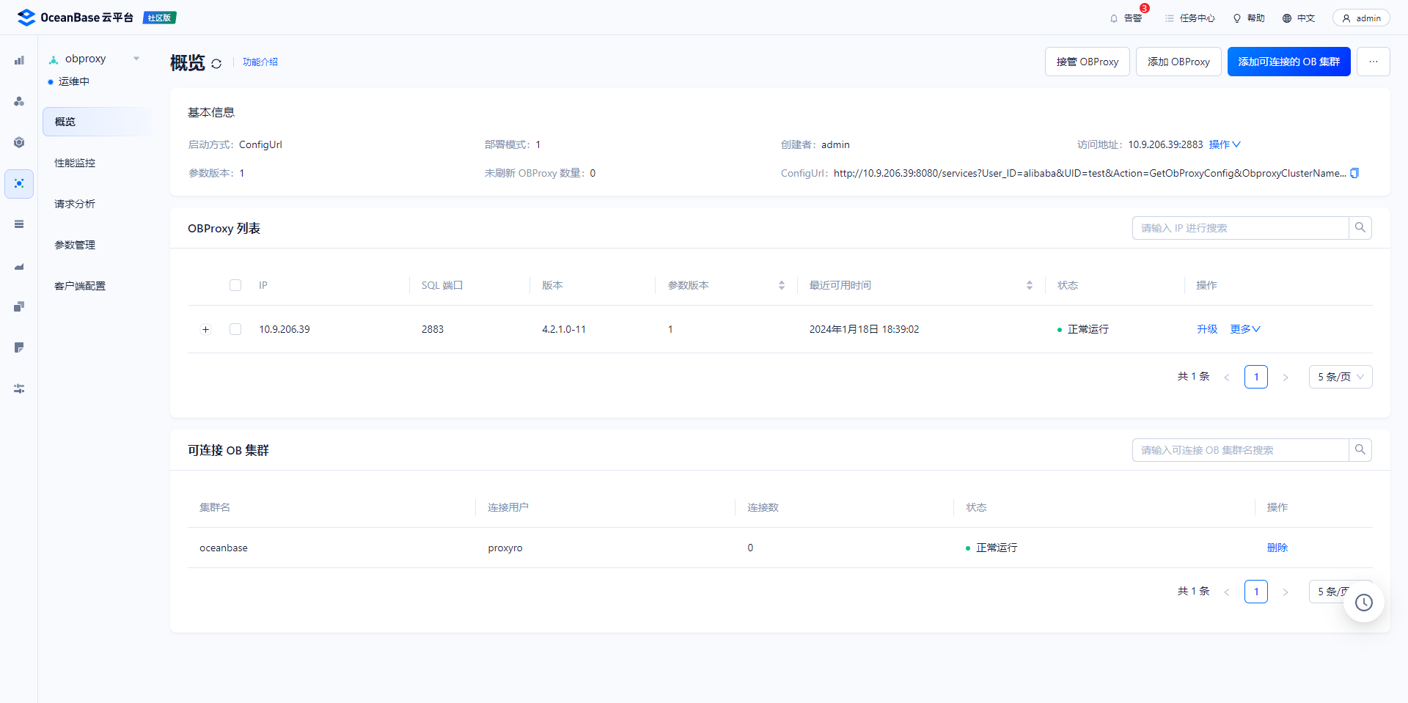Open the area-chart monitoring icon in sidebar
The height and width of the screenshot is (703, 1408).
(19, 265)
